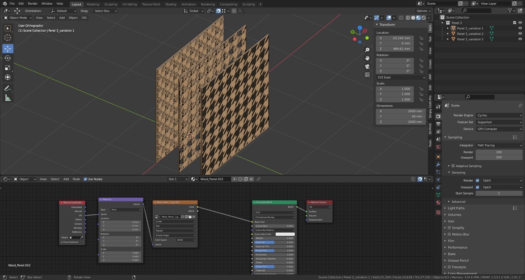The height and width of the screenshot is (280, 525).
Task: Select the Measure tool
Action: [x=8, y=98]
